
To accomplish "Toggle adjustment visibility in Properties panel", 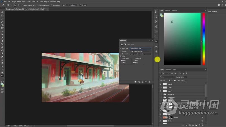I will tap(146, 82).
